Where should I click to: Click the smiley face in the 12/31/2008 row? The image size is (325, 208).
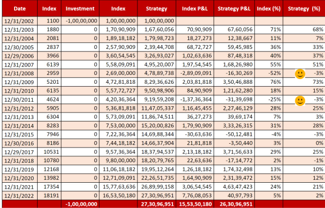(300, 74)
